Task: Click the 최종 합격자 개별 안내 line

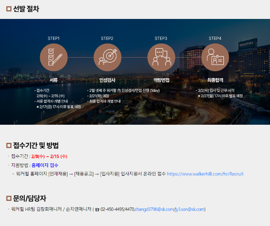Action: (x=104, y=101)
